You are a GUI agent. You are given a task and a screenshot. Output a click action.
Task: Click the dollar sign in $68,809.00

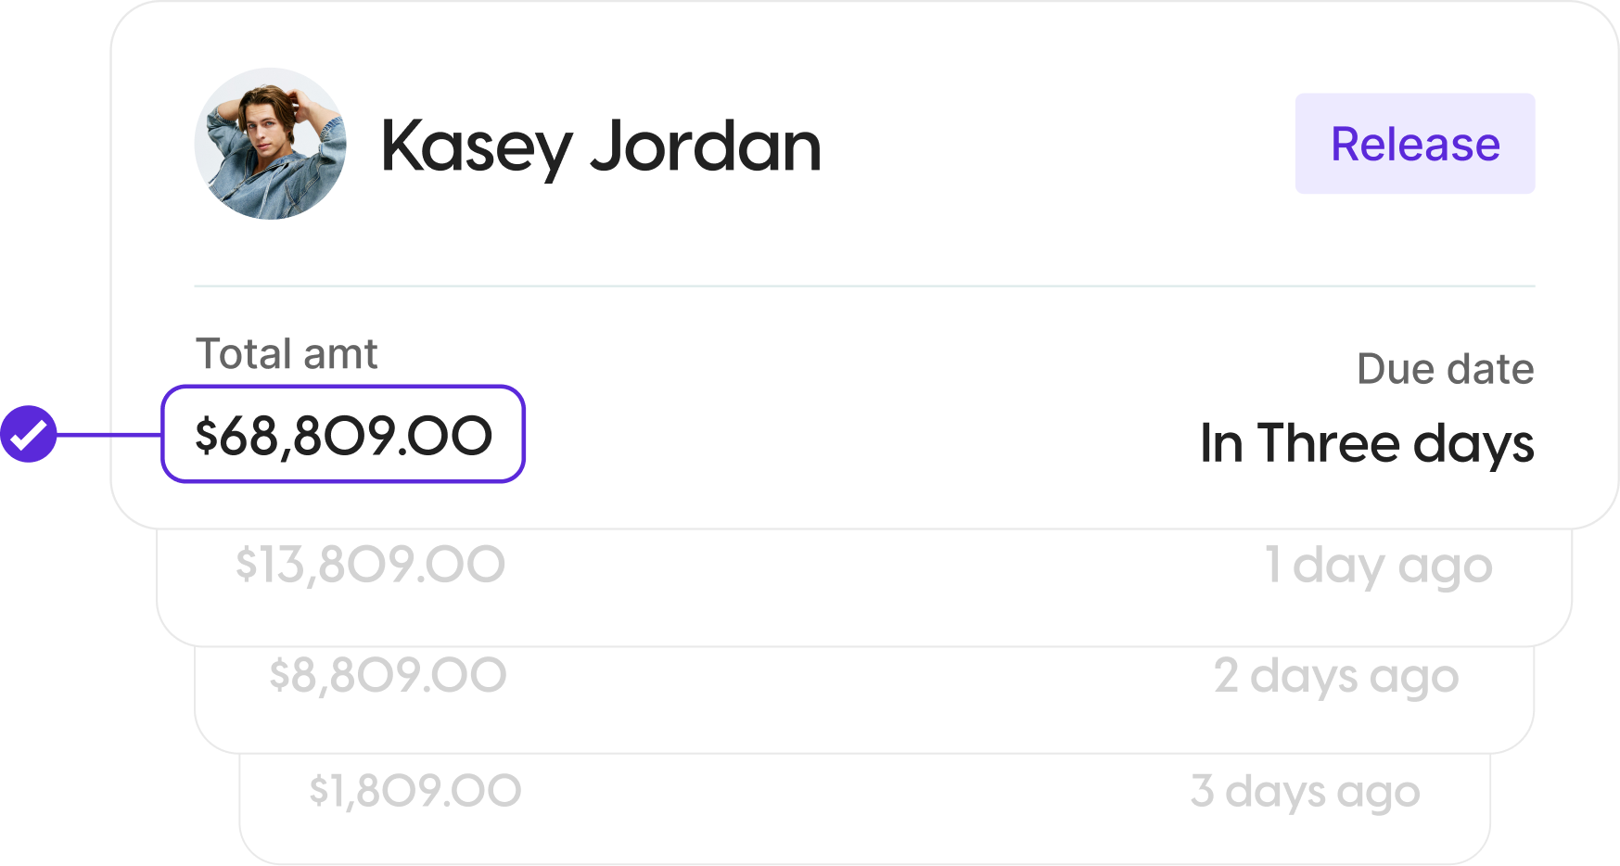pos(206,436)
